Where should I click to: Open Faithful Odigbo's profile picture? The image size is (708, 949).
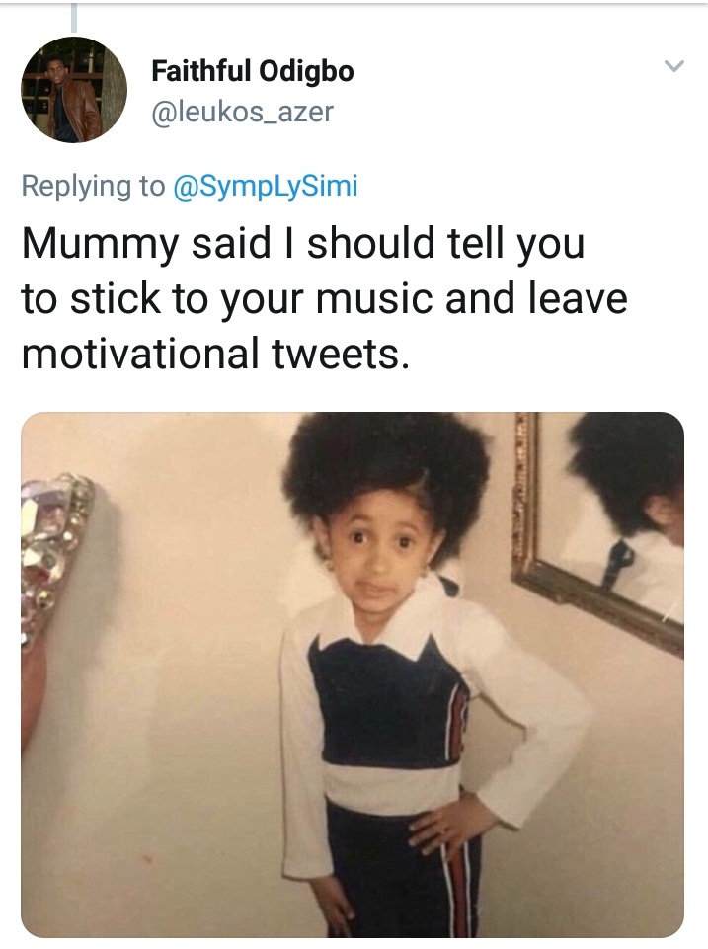[x=74, y=90]
